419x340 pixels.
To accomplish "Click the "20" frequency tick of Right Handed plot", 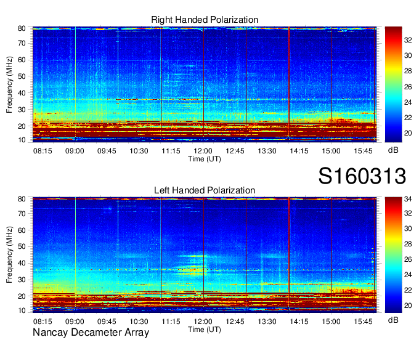I will (x=22, y=126).
